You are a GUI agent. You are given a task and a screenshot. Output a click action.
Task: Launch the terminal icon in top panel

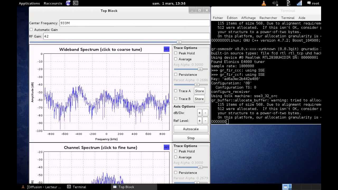(76, 3)
